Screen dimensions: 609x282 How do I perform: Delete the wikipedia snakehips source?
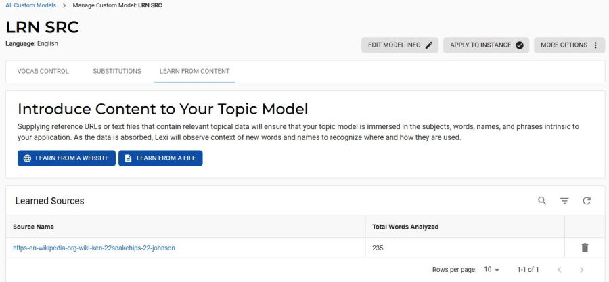pyautogui.click(x=585, y=248)
